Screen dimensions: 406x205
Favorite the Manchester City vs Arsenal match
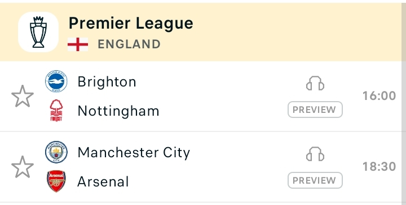(x=23, y=167)
